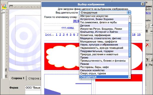
Task: Open page 3 of backgrounds
Action: [x=64, y=34]
